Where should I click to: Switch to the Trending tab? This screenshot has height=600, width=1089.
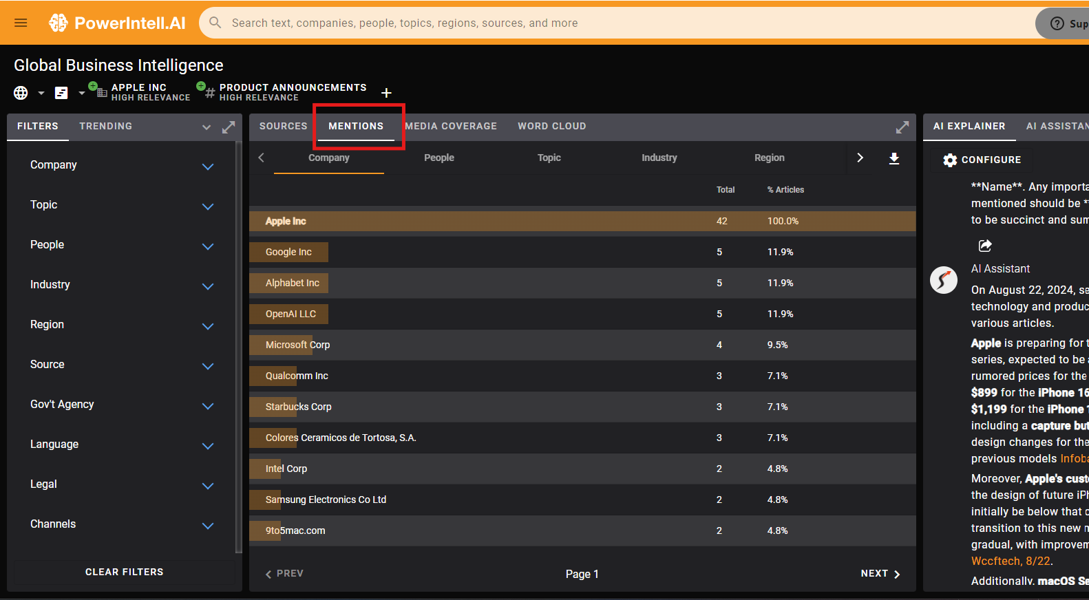click(105, 127)
